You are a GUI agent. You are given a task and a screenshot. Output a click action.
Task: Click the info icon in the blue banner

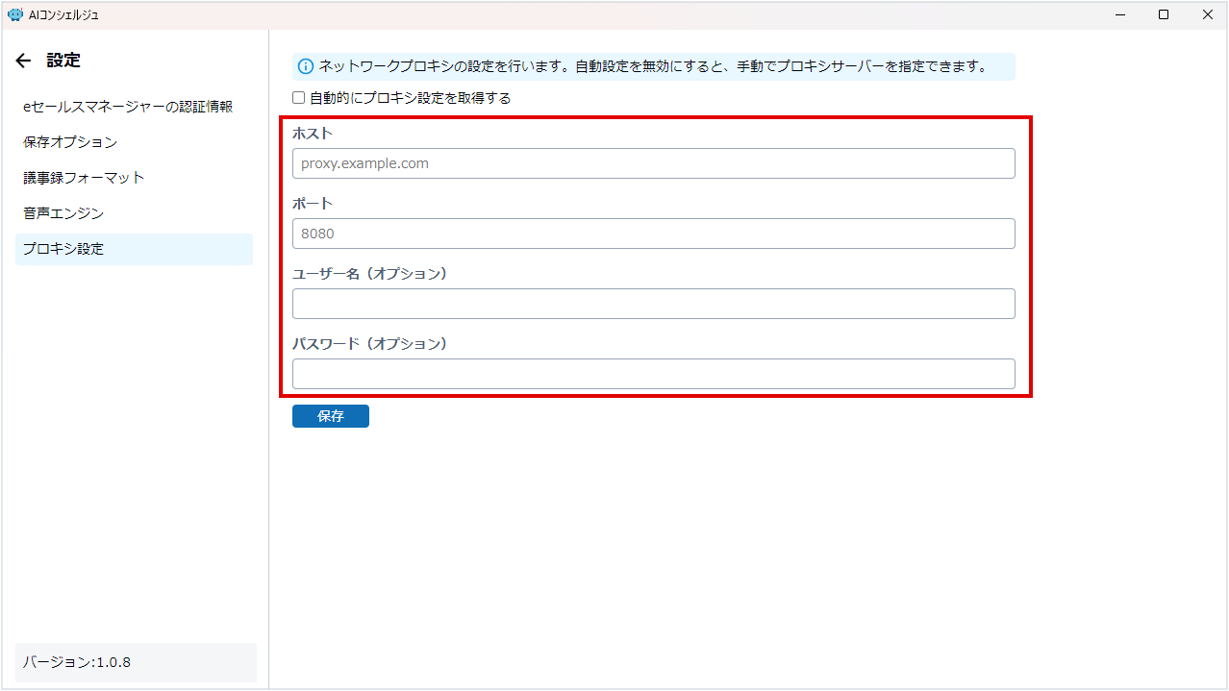(306, 66)
